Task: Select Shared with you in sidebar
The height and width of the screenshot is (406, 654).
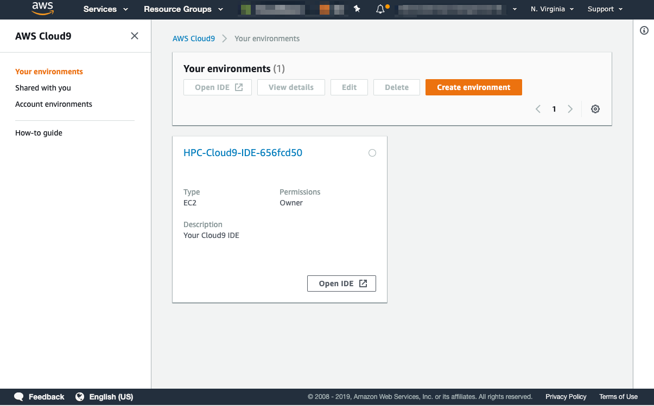Action: coord(43,88)
